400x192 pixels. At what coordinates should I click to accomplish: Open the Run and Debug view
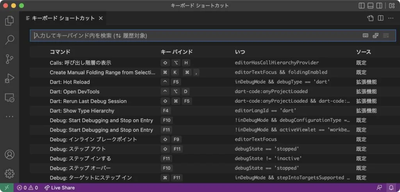[x=9, y=78]
